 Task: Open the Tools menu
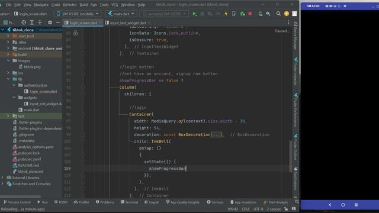coord(104,5)
